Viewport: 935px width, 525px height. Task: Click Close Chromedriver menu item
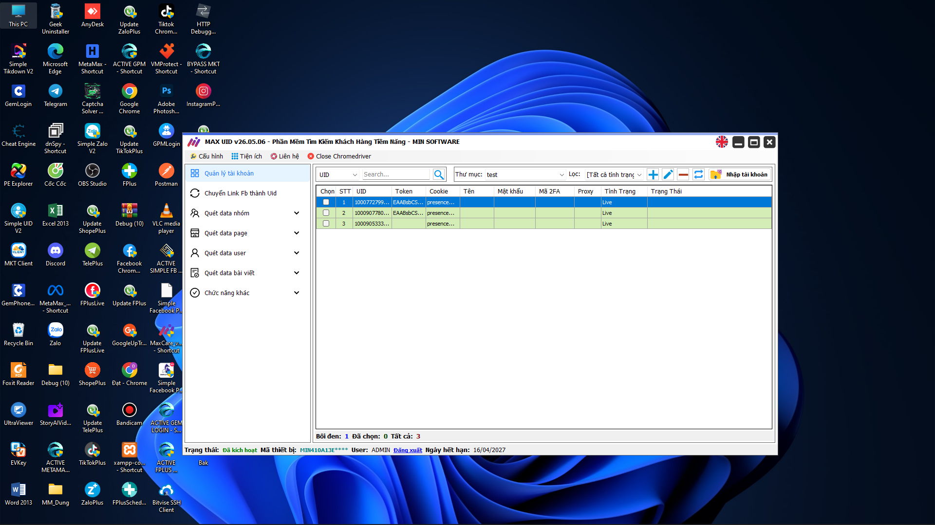pos(339,157)
